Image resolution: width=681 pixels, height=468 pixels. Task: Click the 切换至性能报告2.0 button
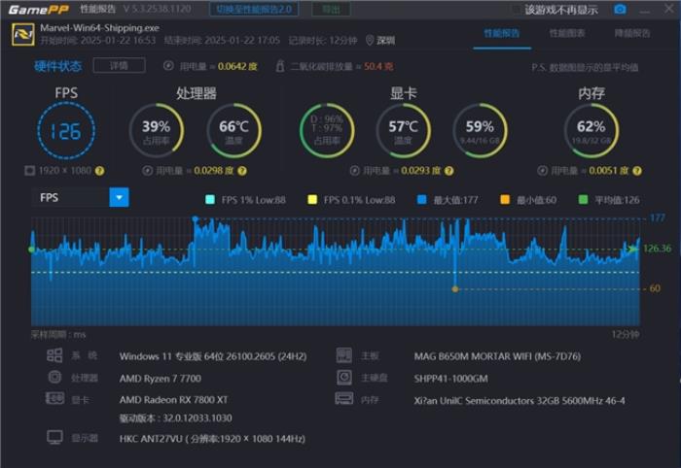[x=254, y=9]
